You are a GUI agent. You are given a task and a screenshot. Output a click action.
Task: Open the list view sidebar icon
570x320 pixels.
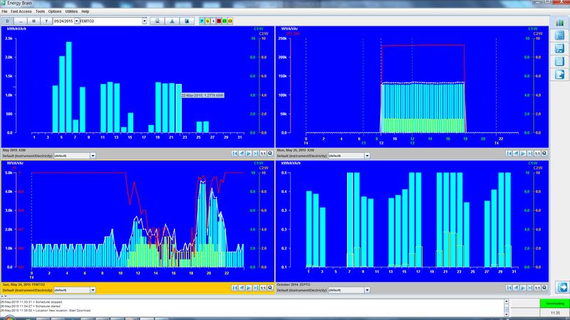tap(559, 35)
